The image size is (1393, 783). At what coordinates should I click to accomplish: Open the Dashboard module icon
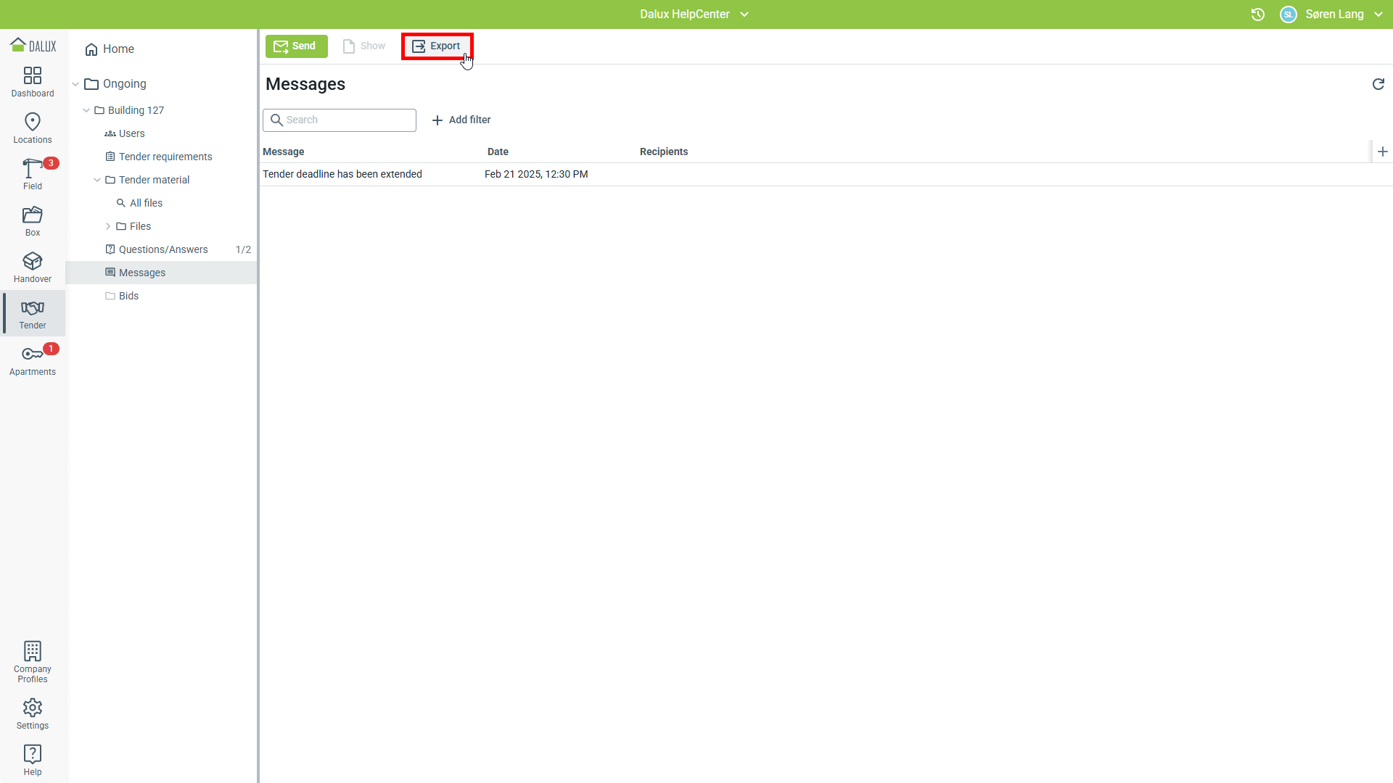32,76
